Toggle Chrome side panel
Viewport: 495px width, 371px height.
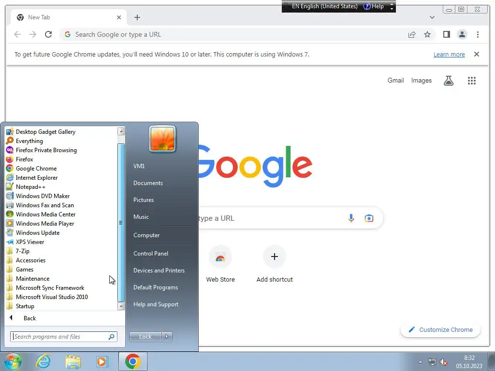[x=446, y=34]
